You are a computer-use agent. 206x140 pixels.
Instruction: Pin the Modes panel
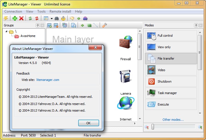point(196,25)
